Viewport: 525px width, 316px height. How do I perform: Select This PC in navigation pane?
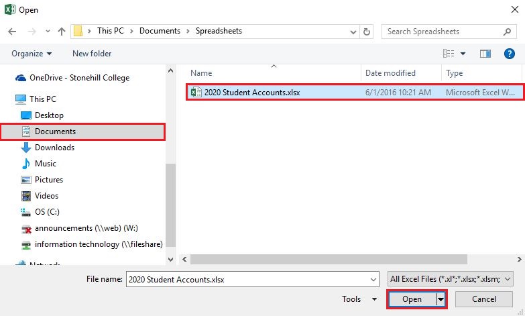[x=43, y=99]
